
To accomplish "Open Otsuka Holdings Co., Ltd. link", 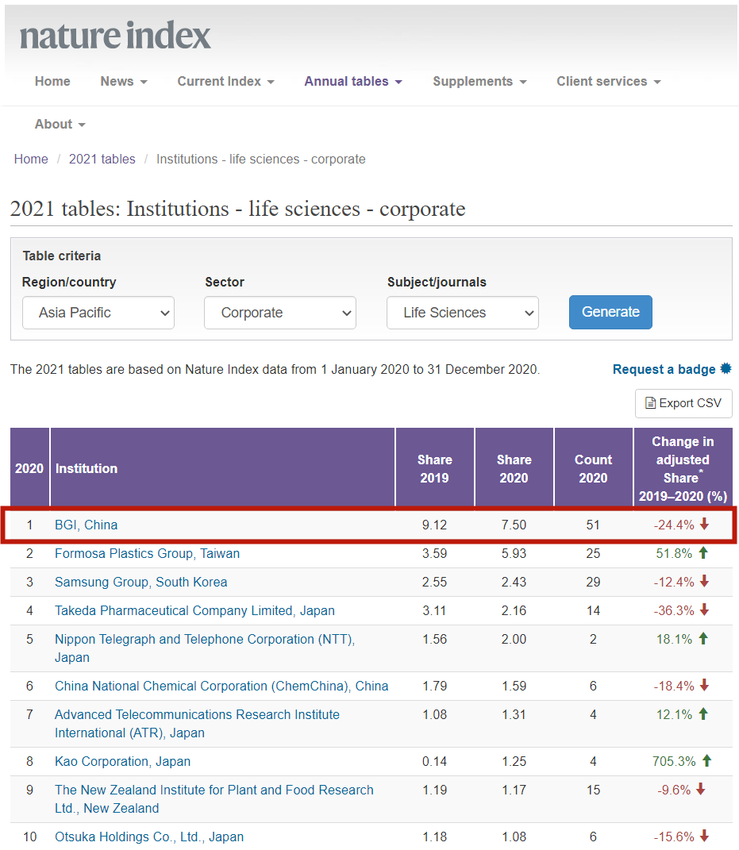I will coord(149,837).
